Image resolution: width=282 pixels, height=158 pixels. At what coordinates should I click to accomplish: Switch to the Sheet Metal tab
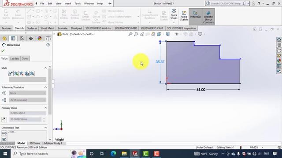click(47, 28)
